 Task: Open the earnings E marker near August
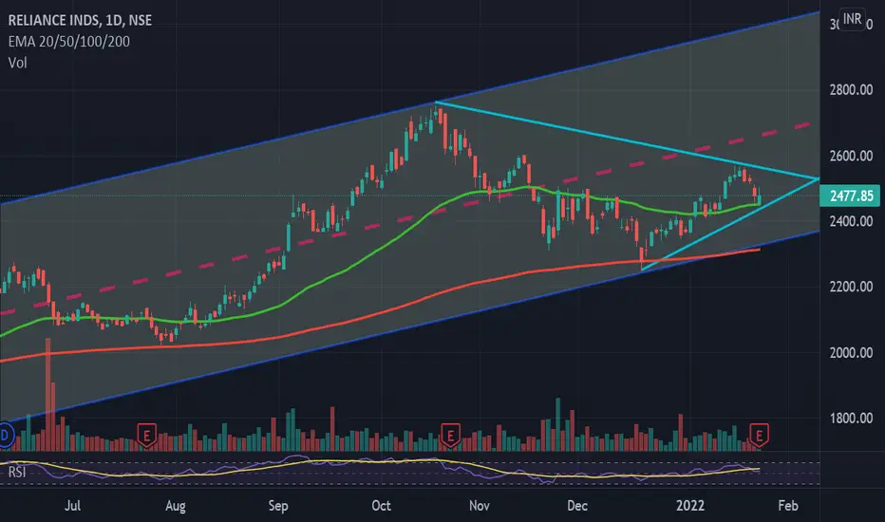(x=147, y=436)
